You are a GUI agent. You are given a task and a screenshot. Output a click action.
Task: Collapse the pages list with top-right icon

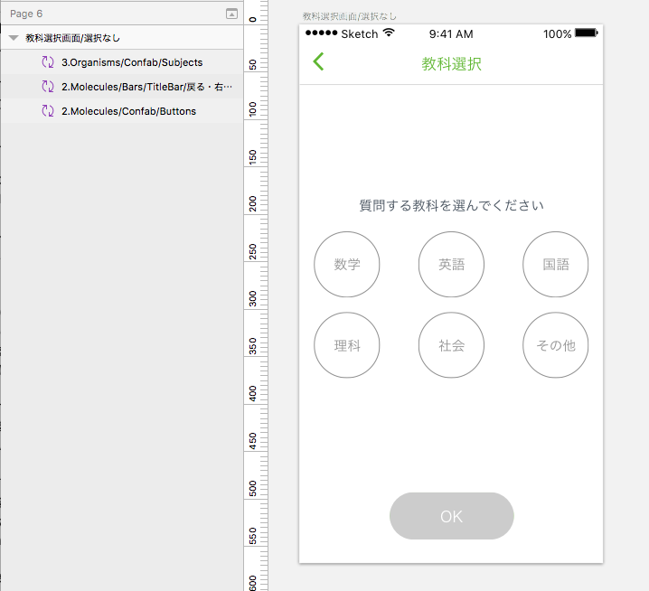(231, 14)
